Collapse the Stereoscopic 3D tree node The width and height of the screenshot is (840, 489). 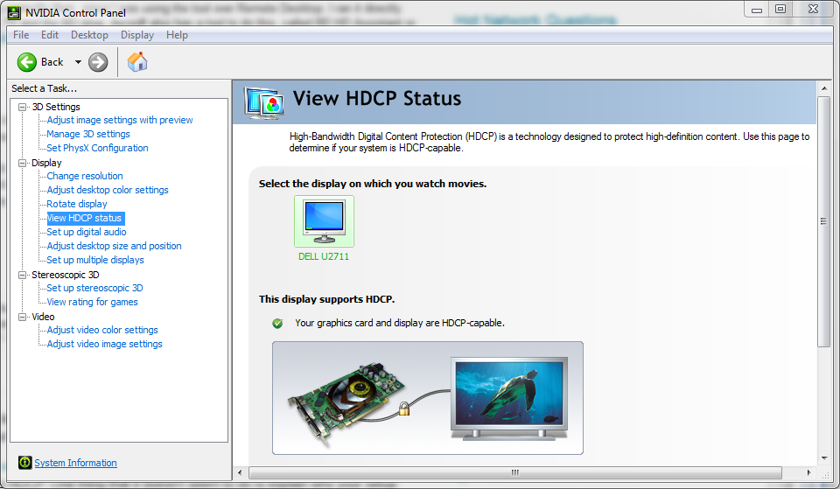tap(23, 275)
